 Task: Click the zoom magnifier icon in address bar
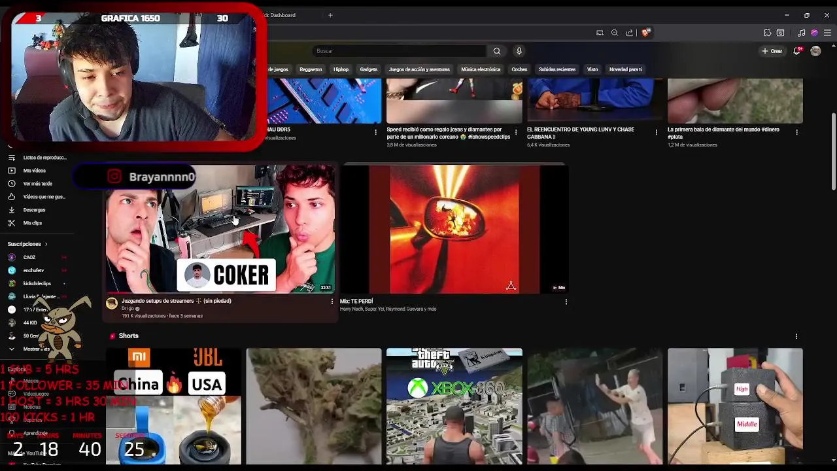(615, 33)
